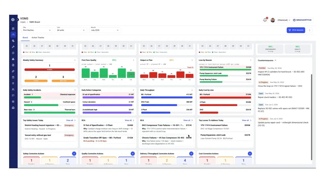Open the flag icon in sidebar
The height and width of the screenshot is (183, 325).
tap(13, 96)
